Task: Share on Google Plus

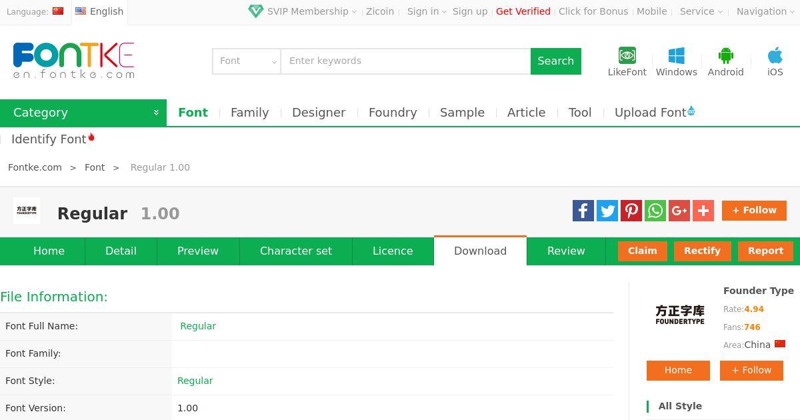Action: 679,211
